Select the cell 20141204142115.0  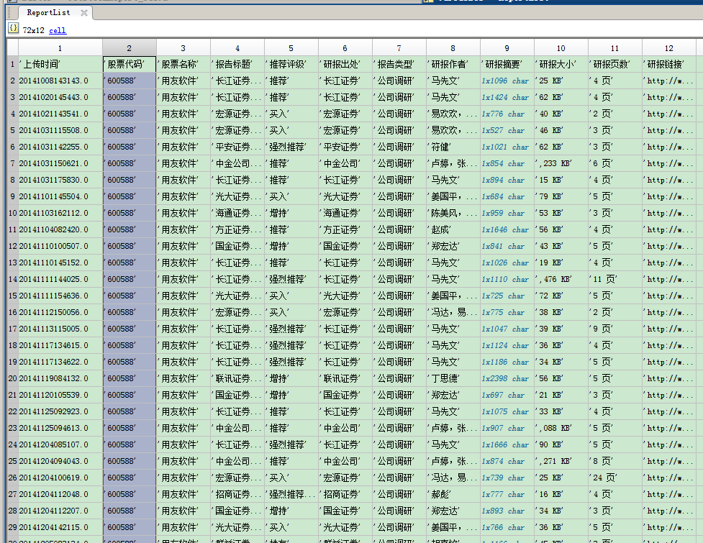click(60, 527)
